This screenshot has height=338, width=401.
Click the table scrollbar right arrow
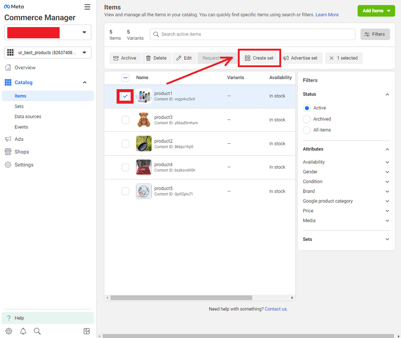tap(292, 298)
